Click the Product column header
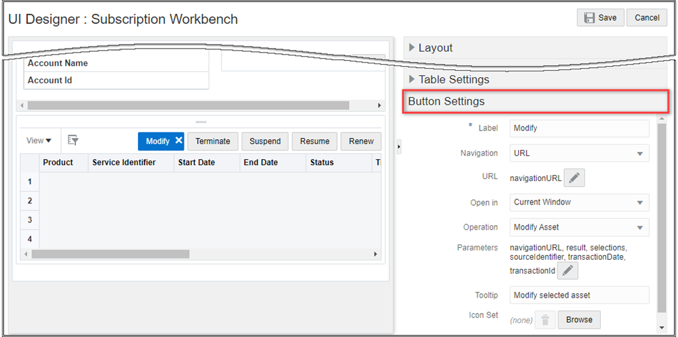Screen dimensions: 678x337 point(64,163)
